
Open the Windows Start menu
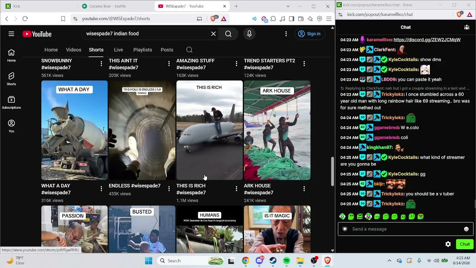pyautogui.click(x=148, y=261)
